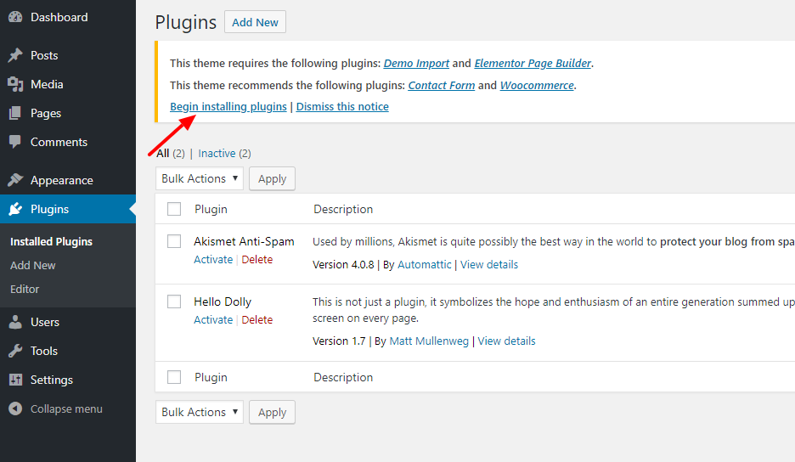This screenshot has width=795, height=462.
Task: Click the Version 1.7 text
Action: coord(339,341)
